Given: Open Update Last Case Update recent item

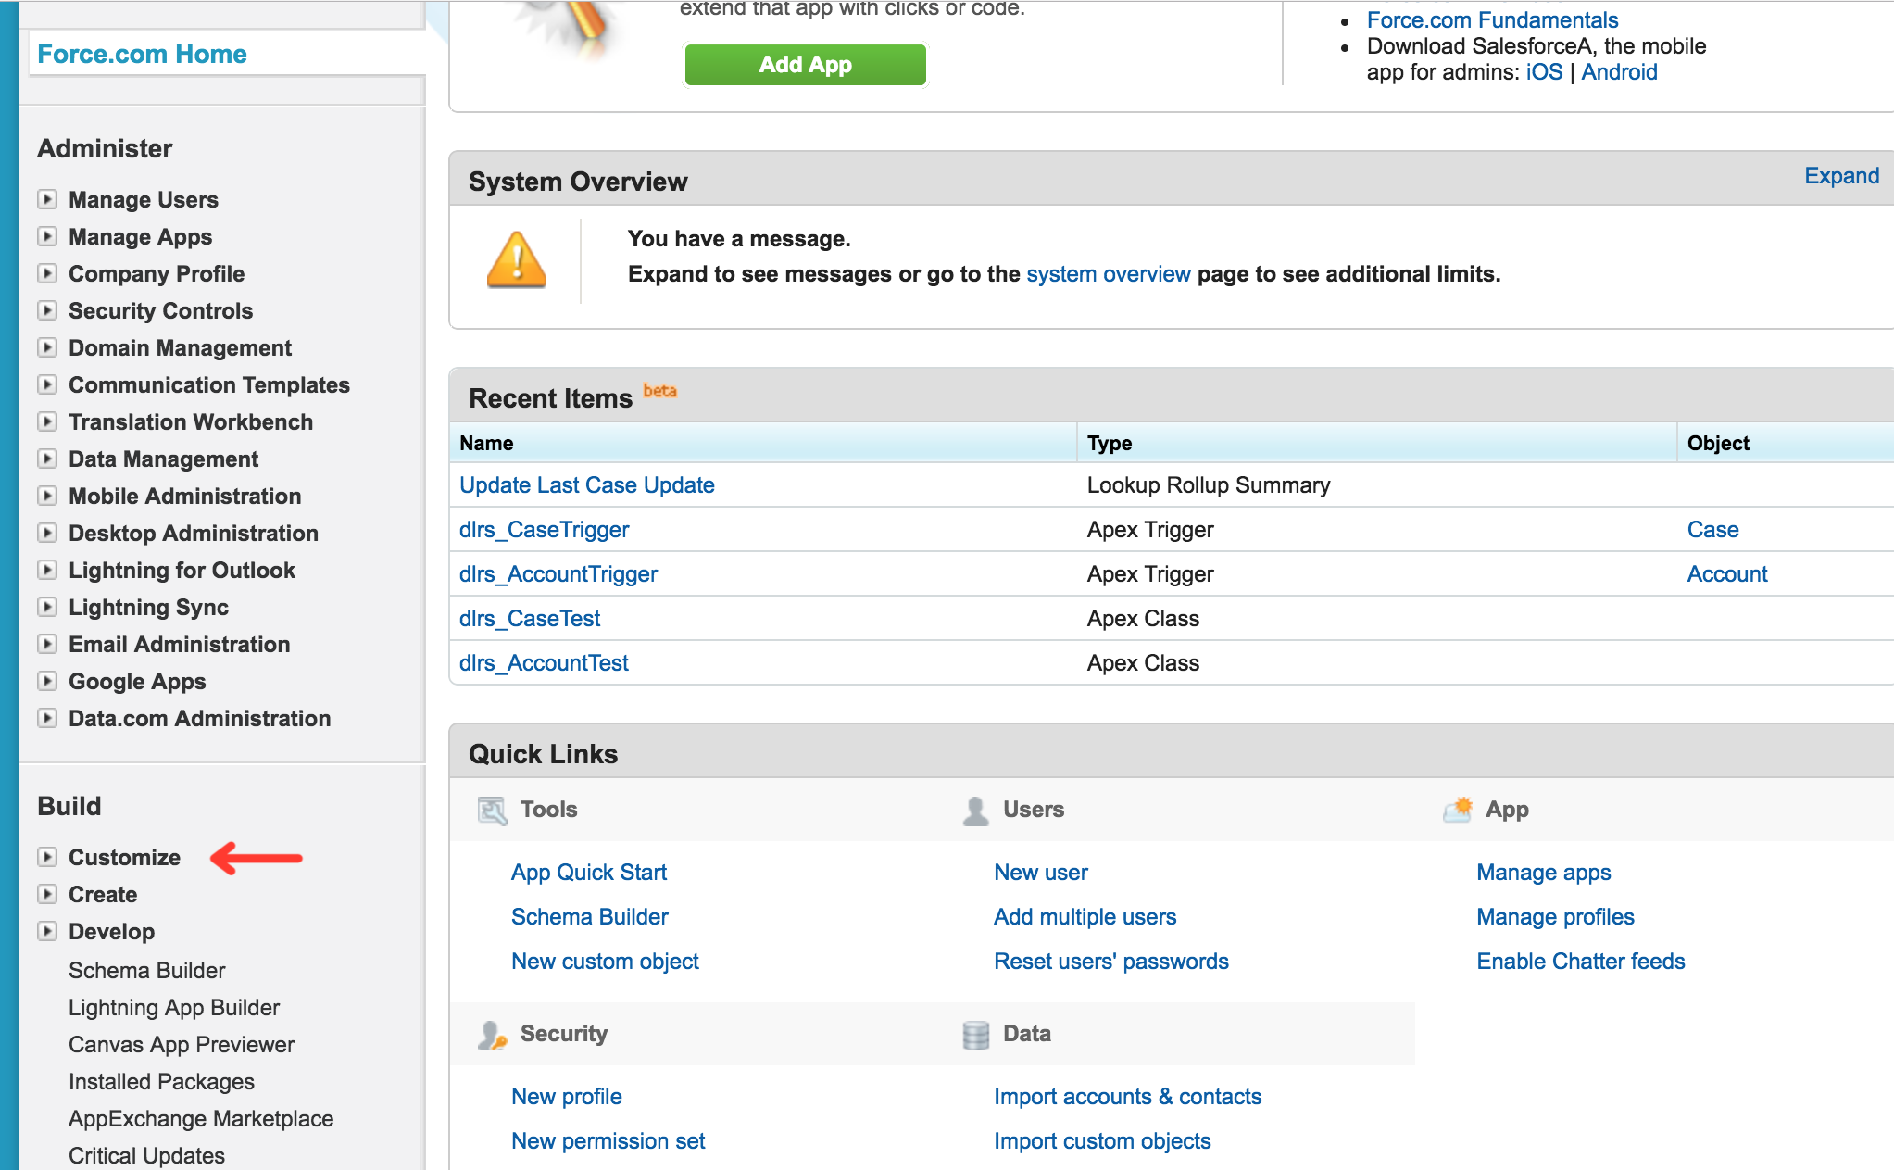Looking at the screenshot, I should pyautogui.click(x=587, y=485).
